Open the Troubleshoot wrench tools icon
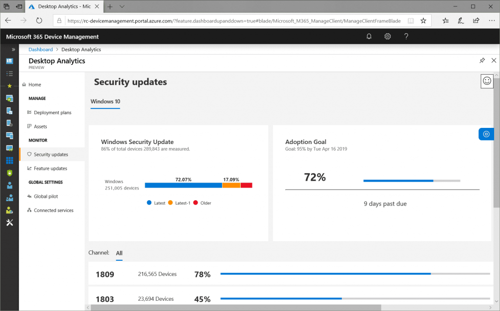 pyautogui.click(x=10, y=223)
